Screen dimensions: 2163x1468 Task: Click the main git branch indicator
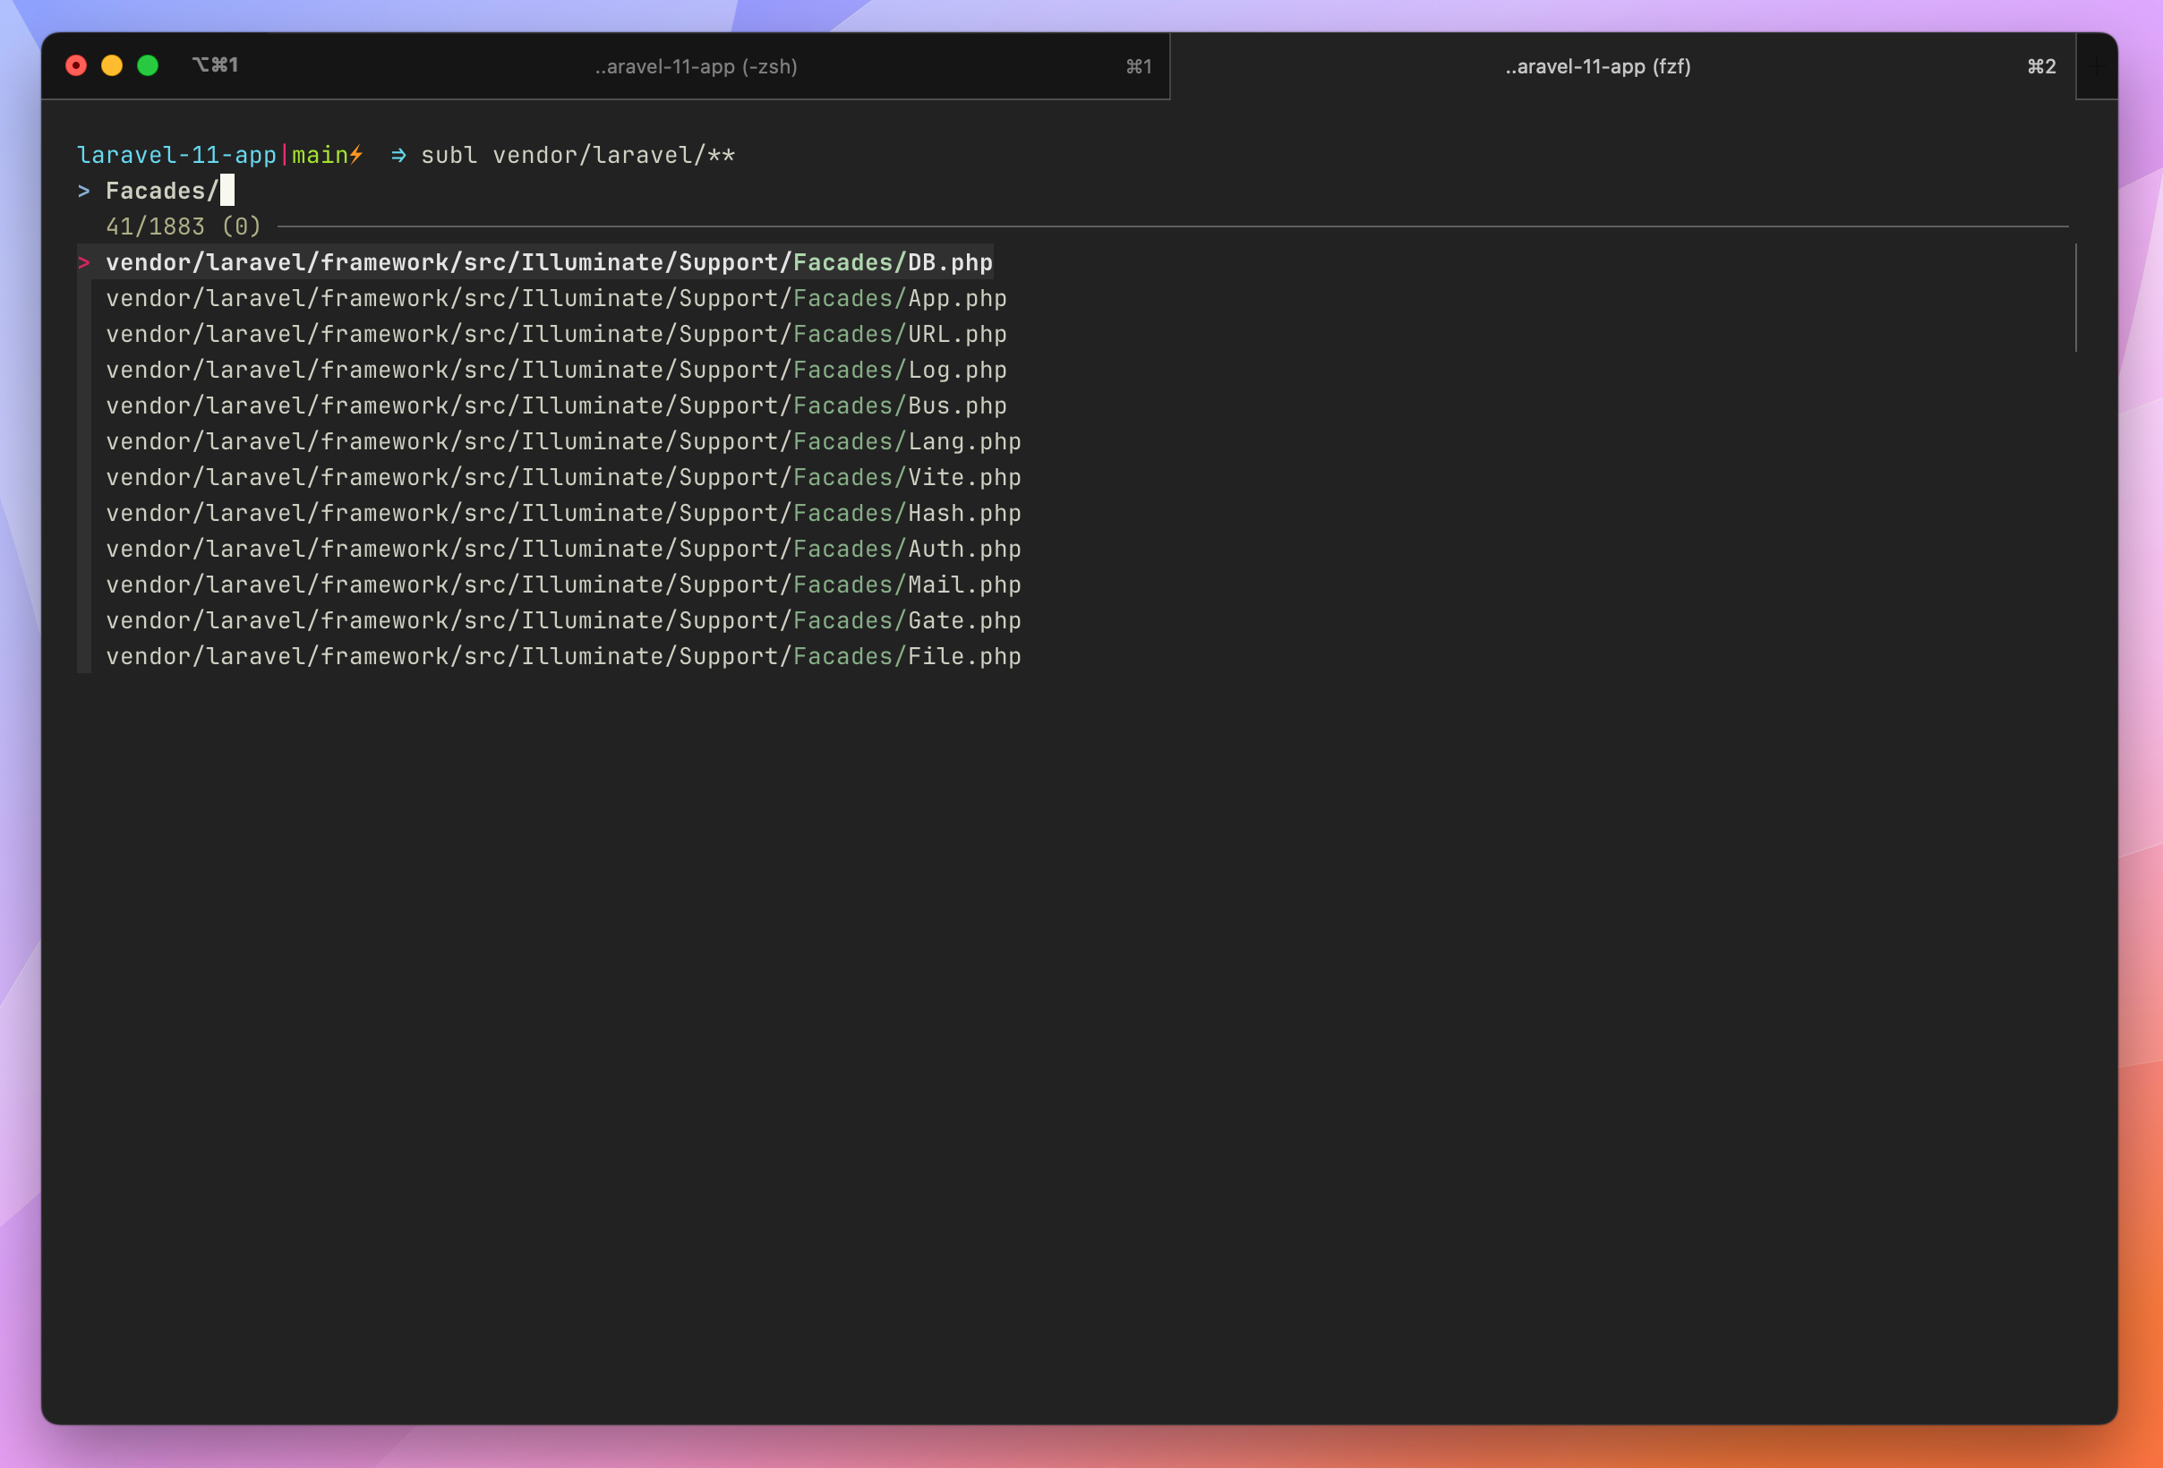320,156
